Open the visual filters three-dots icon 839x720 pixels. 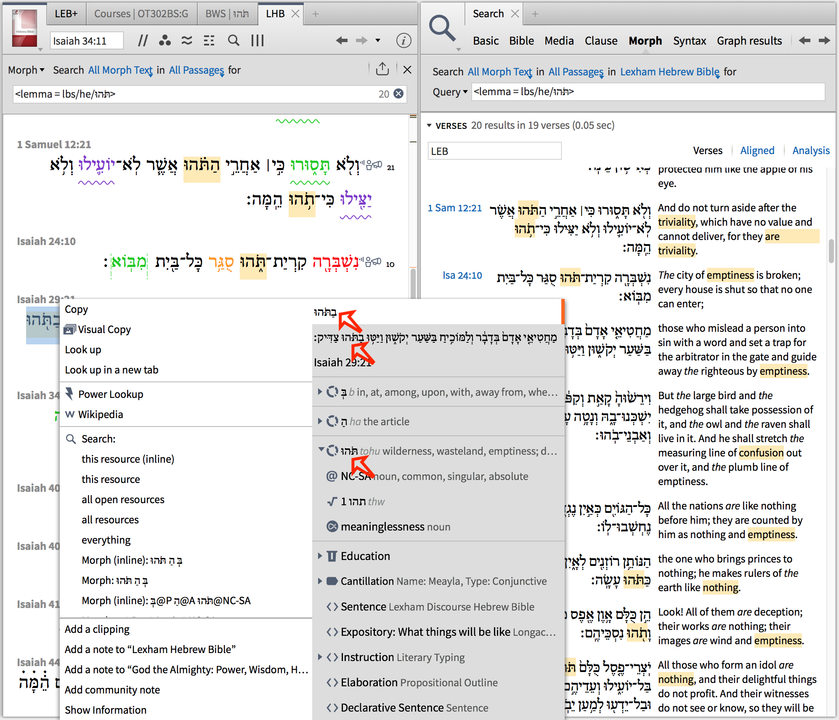pos(165,41)
